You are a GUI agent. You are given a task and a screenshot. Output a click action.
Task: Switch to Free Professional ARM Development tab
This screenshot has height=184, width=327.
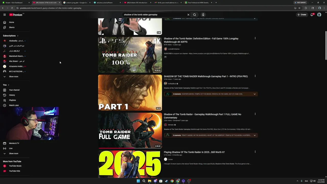(198, 3)
